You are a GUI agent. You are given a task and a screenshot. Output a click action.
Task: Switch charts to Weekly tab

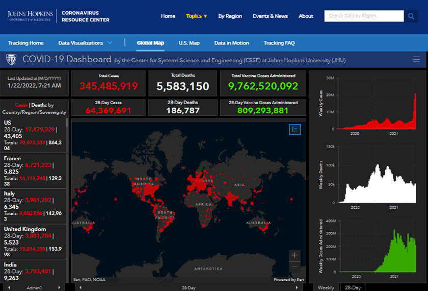click(326, 287)
